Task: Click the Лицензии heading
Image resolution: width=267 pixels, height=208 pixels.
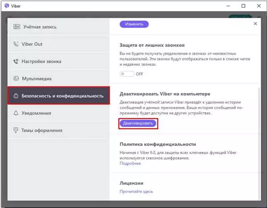Action: [131, 183]
